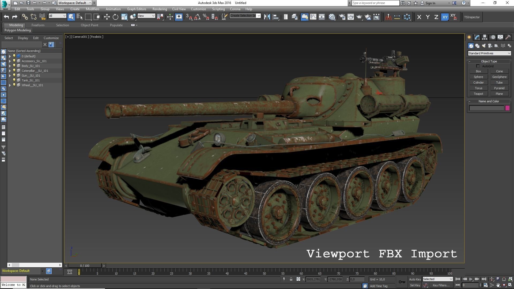Screen dimensions: 514x289
Task: Open the Create Selection Set dropdown
Action: [245, 16]
